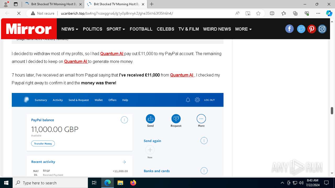The image size is (335, 188).
Task: Click the volume icon in system tray
Action: coord(301,183)
